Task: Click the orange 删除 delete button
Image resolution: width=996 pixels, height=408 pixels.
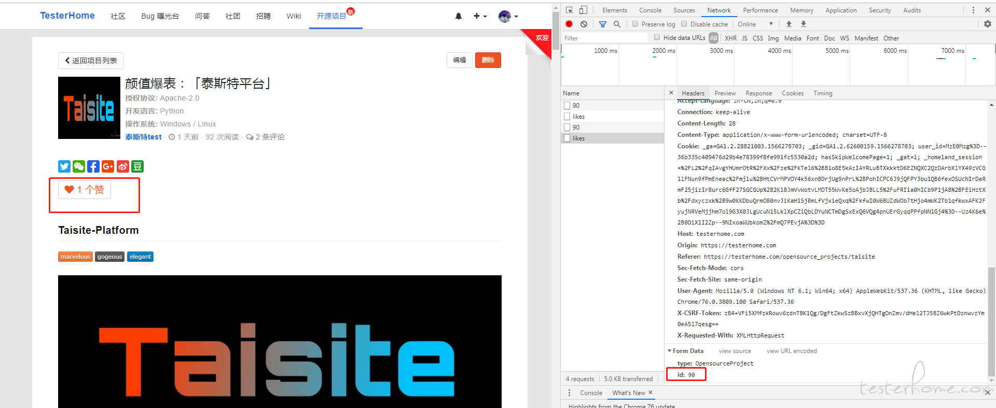Action: pyautogui.click(x=488, y=60)
